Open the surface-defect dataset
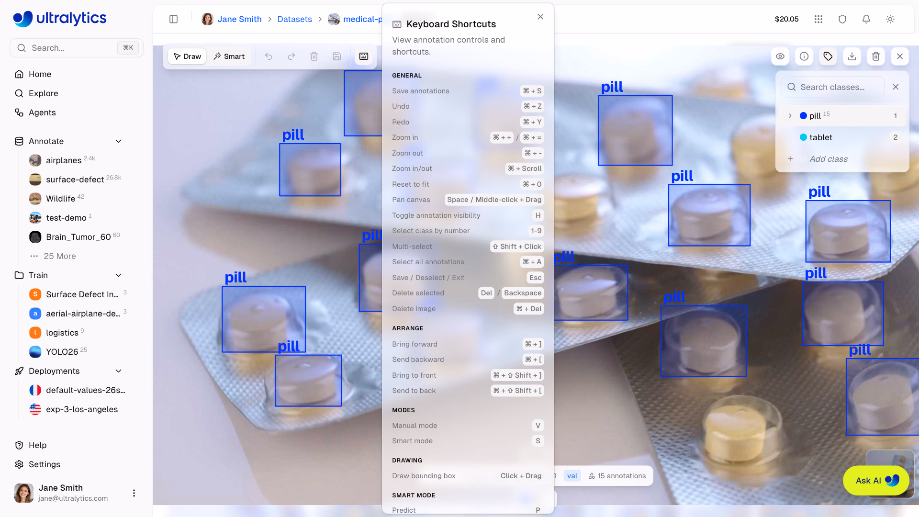The image size is (919, 517). tap(76, 180)
